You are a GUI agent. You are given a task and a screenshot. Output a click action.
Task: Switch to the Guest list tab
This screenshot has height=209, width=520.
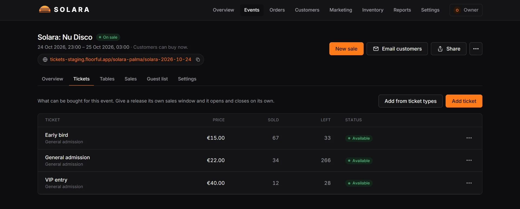[x=157, y=79]
